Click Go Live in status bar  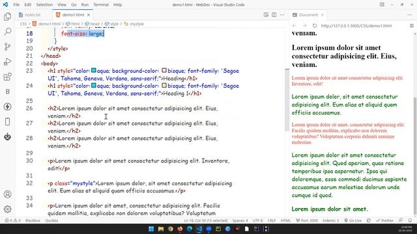click(353, 220)
